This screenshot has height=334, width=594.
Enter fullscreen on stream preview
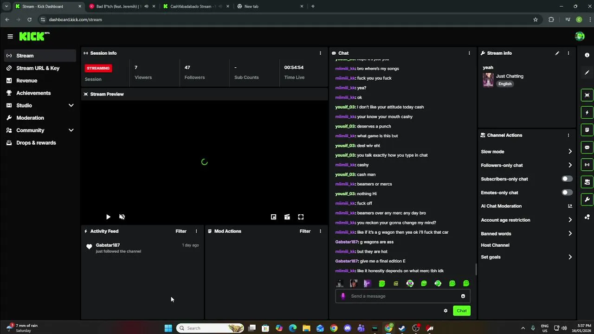pyautogui.click(x=301, y=217)
